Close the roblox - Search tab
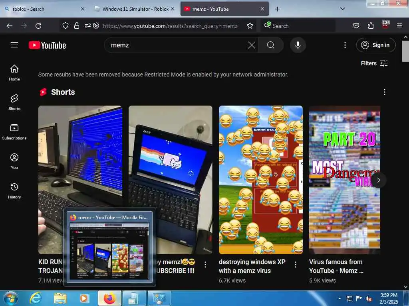409x306 pixels. tap(82, 9)
